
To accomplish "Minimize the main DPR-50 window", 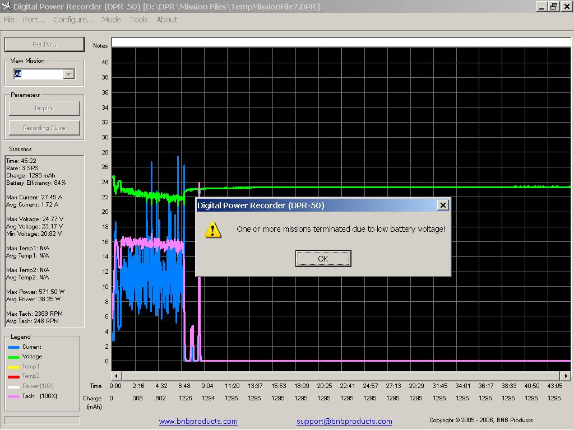I will (x=541, y=7).
